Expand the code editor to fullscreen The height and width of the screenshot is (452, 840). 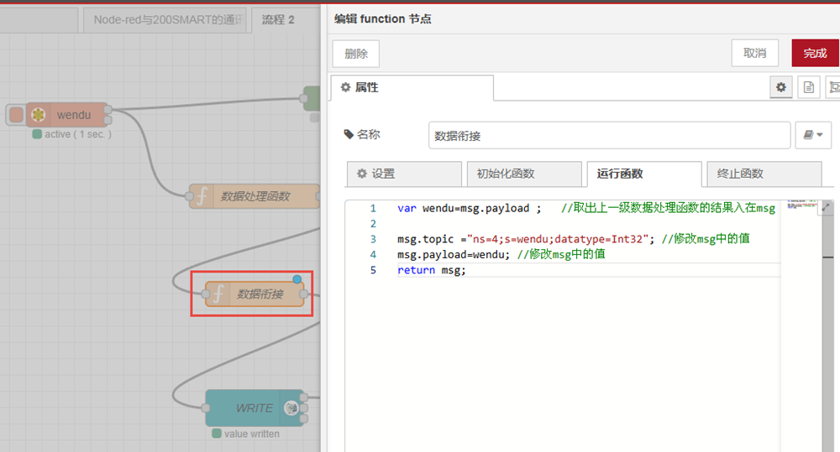click(826, 207)
